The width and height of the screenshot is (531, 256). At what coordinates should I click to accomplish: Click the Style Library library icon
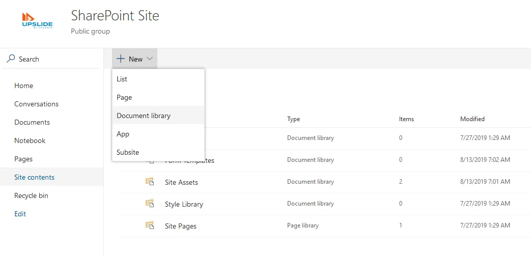point(150,204)
